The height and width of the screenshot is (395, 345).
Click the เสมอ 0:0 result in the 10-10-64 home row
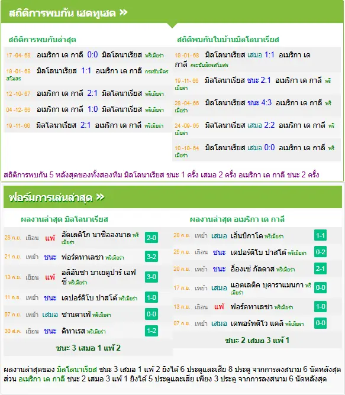click(x=261, y=147)
